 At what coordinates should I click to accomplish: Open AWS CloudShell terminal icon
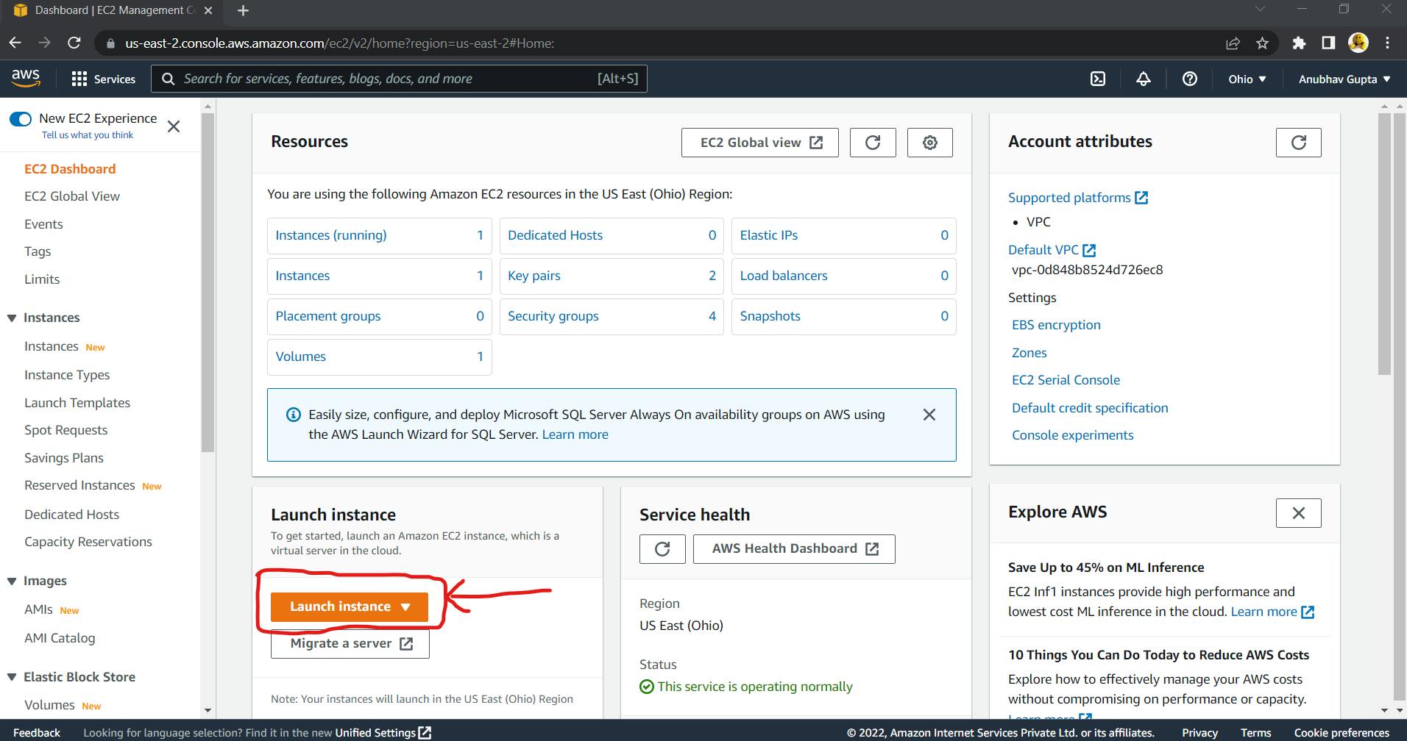1097,79
